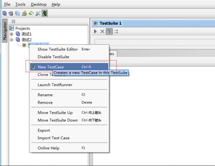Select the Projects tree root label
Viewport: 215px width, 166px height.
point(23,28)
